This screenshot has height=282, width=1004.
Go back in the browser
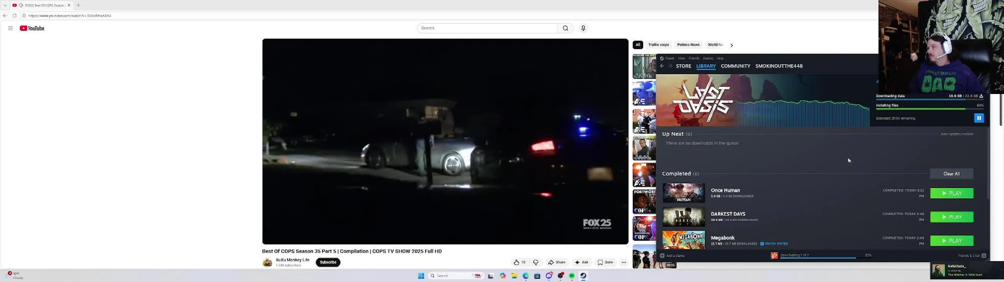click(x=5, y=16)
